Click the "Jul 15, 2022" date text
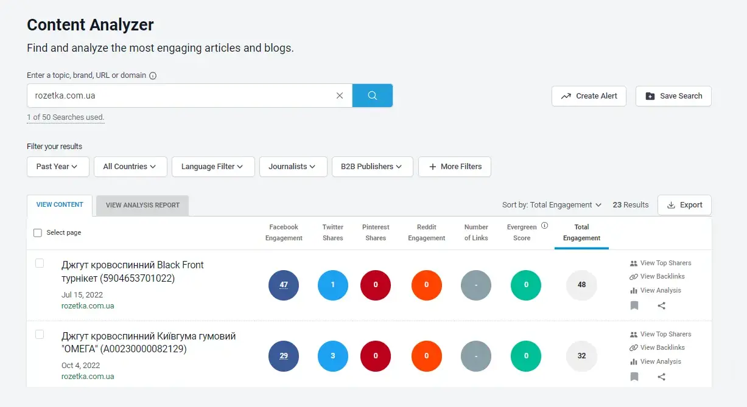This screenshot has width=747, height=407. click(x=82, y=295)
